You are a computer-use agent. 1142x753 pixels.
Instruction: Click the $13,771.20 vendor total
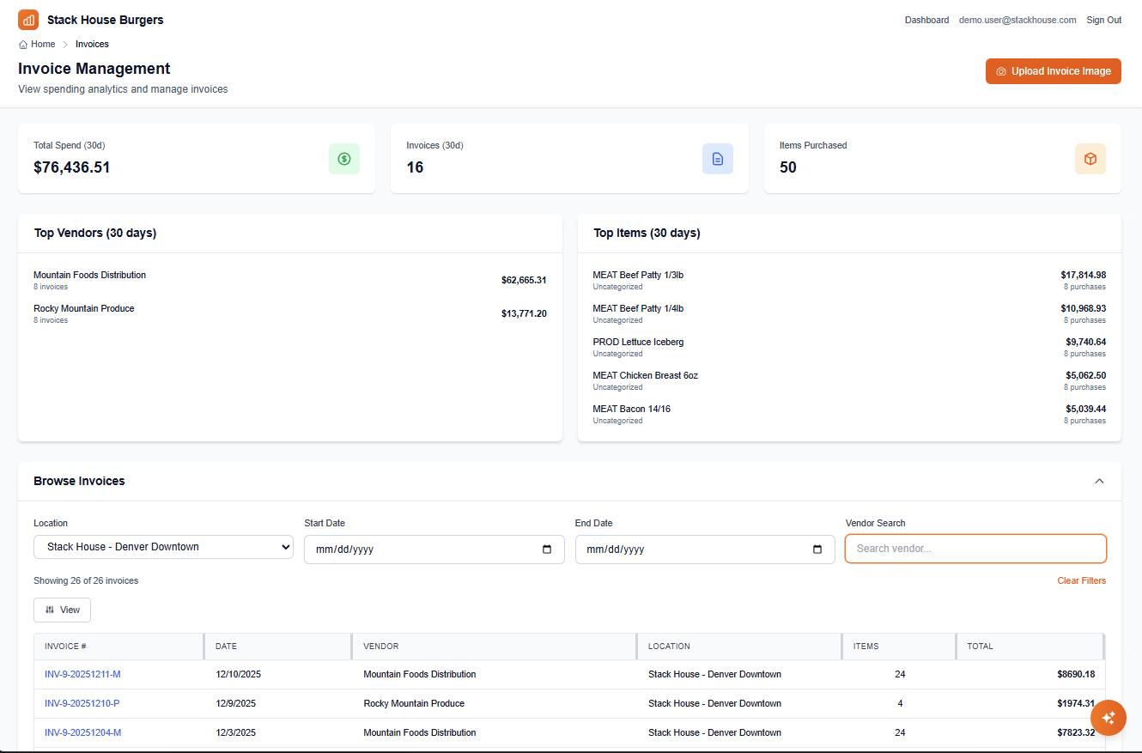tap(524, 314)
